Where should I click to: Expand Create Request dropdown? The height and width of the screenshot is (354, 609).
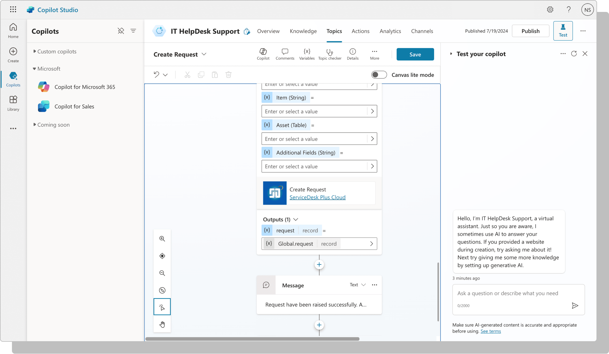204,54
